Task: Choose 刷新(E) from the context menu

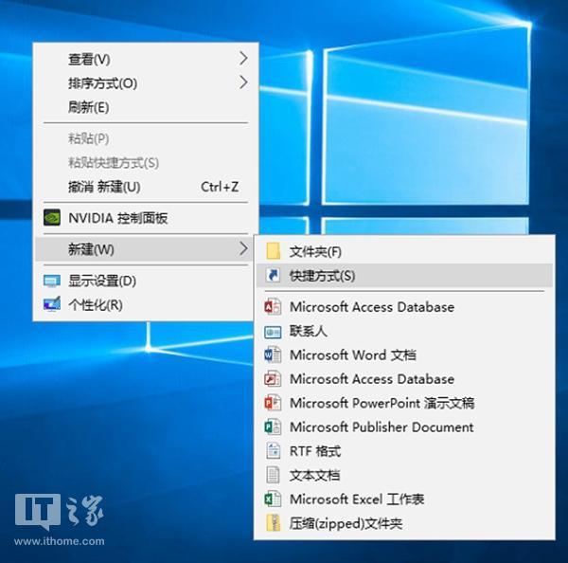Action: point(89,107)
